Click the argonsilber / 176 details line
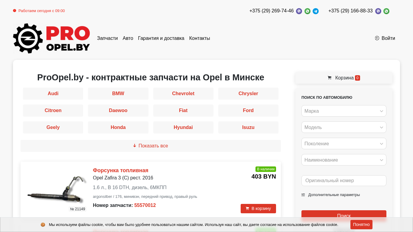Image resolution: width=413 pixels, height=232 pixels. point(145,197)
